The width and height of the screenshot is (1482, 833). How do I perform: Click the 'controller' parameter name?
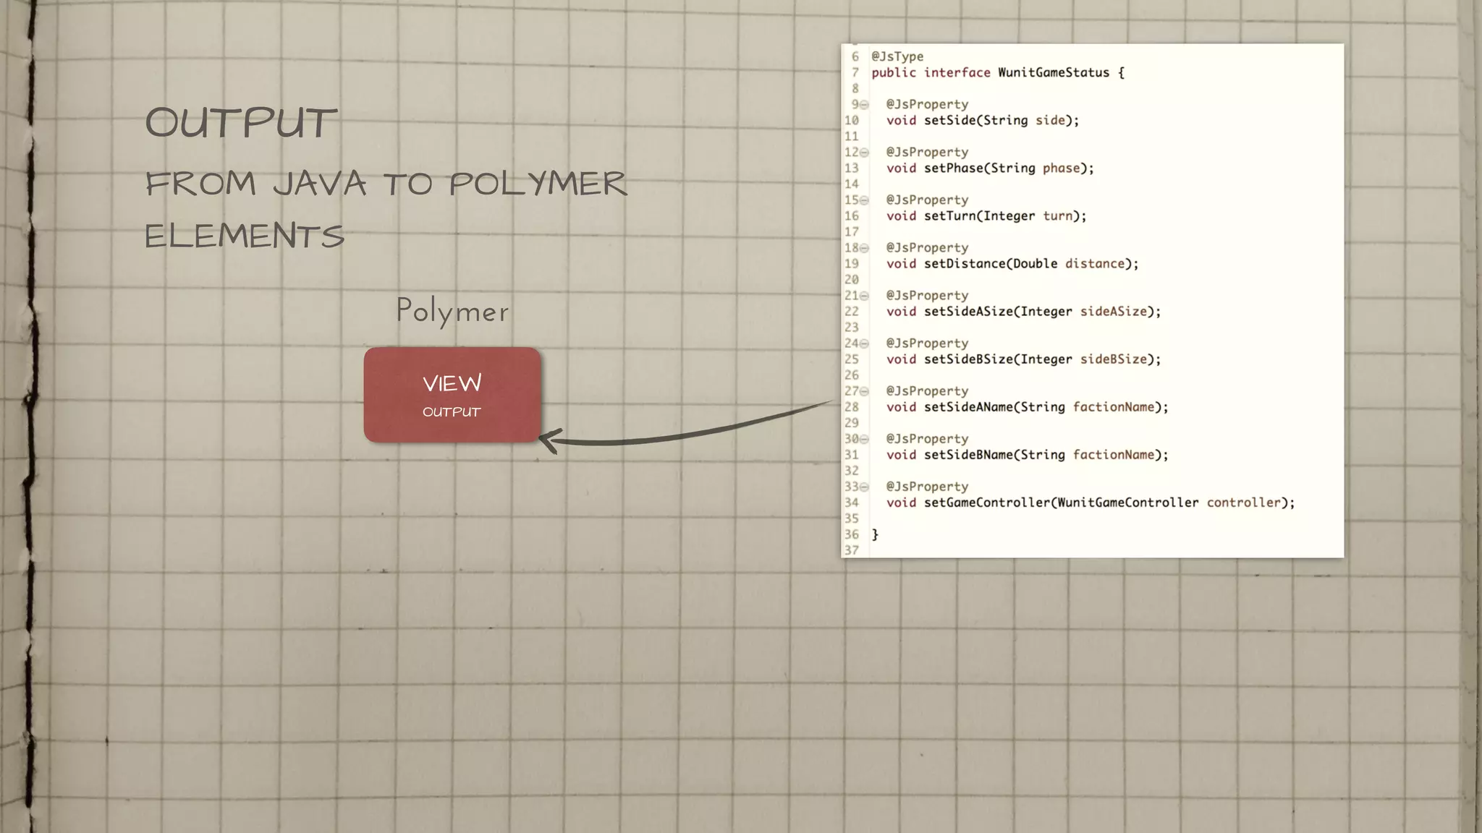click(x=1243, y=502)
